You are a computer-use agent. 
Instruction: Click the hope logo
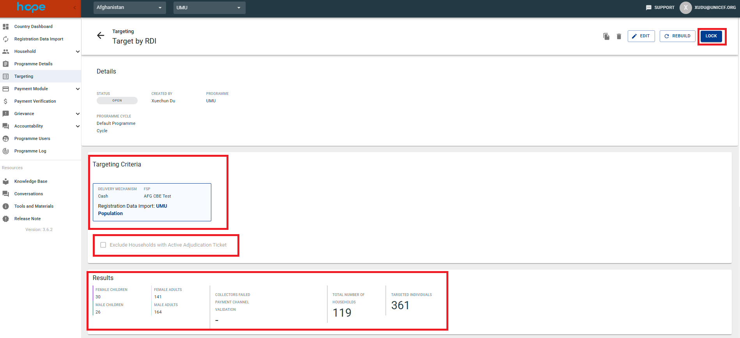[31, 7]
